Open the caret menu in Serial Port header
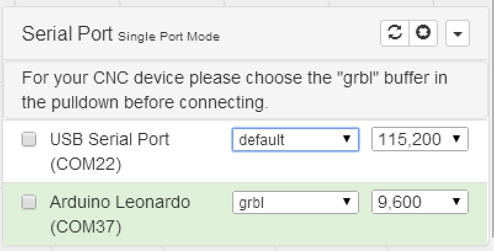Viewport: 494px width, 251px height. [457, 34]
